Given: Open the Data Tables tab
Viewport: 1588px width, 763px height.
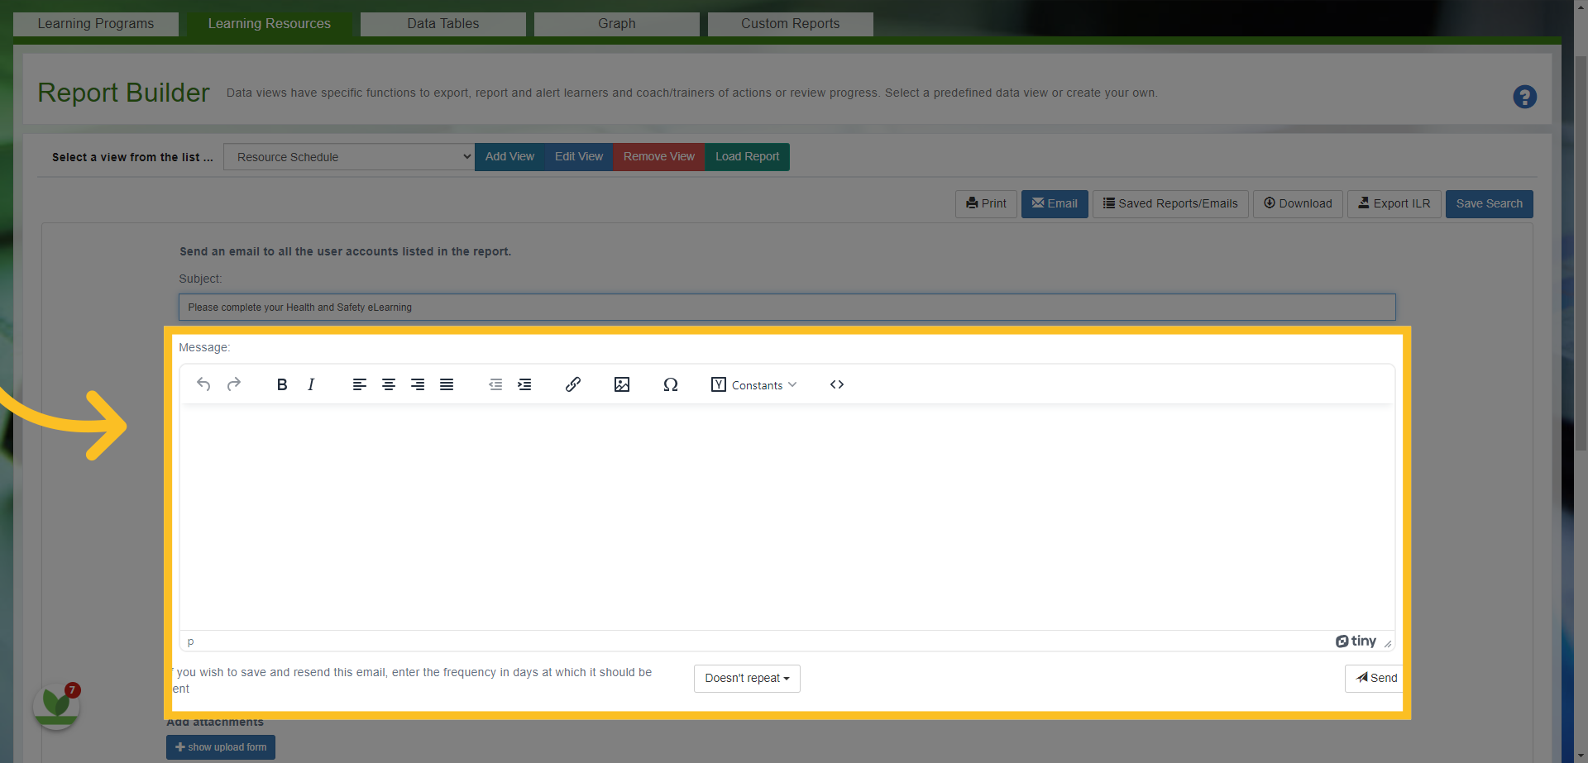Looking at the screenshot, I should tap(443, 24).
